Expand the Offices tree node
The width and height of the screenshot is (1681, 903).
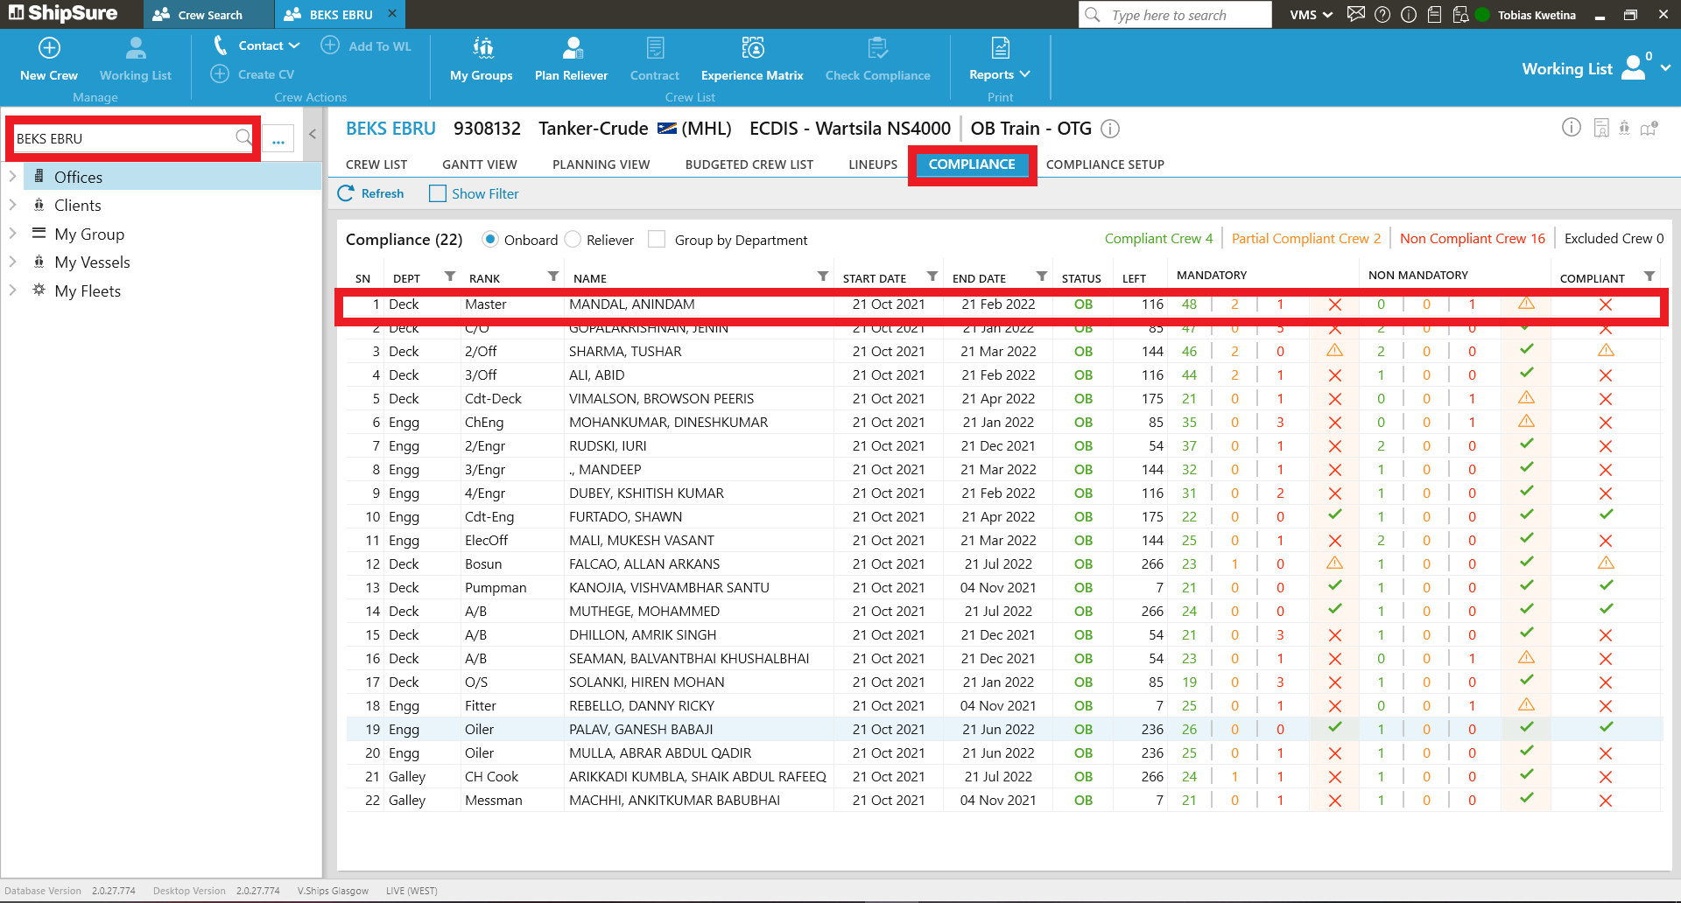point(12,177)
